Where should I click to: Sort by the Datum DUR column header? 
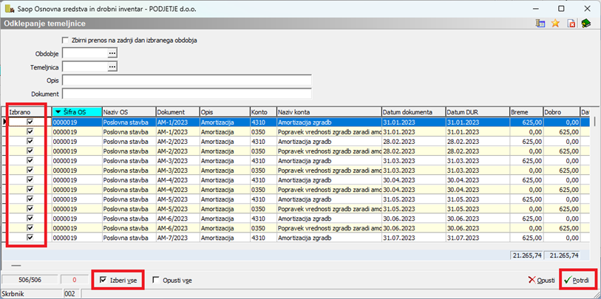478,112
